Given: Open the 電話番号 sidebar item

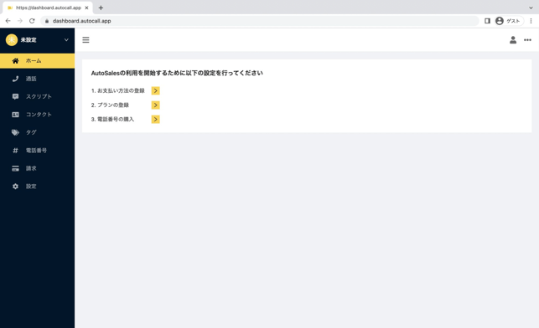Looking at the screenshot, I should pyautogui.click(x=37, y=151).
